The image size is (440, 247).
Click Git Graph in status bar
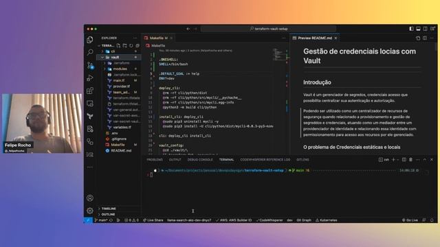point(304,220)
